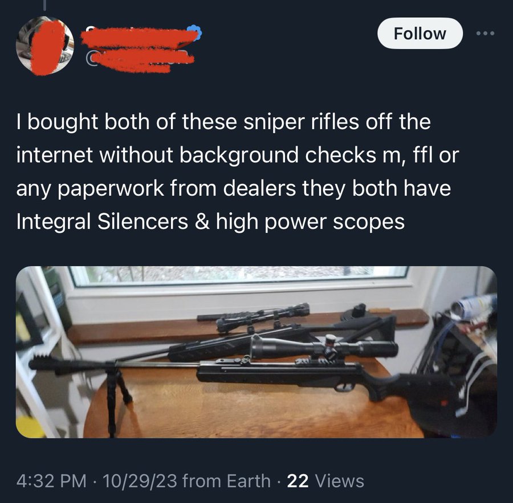The height and width of the screenshot is (503, 513).
Task: Open the attached rifles photo
Action: (x=256, y=352)
